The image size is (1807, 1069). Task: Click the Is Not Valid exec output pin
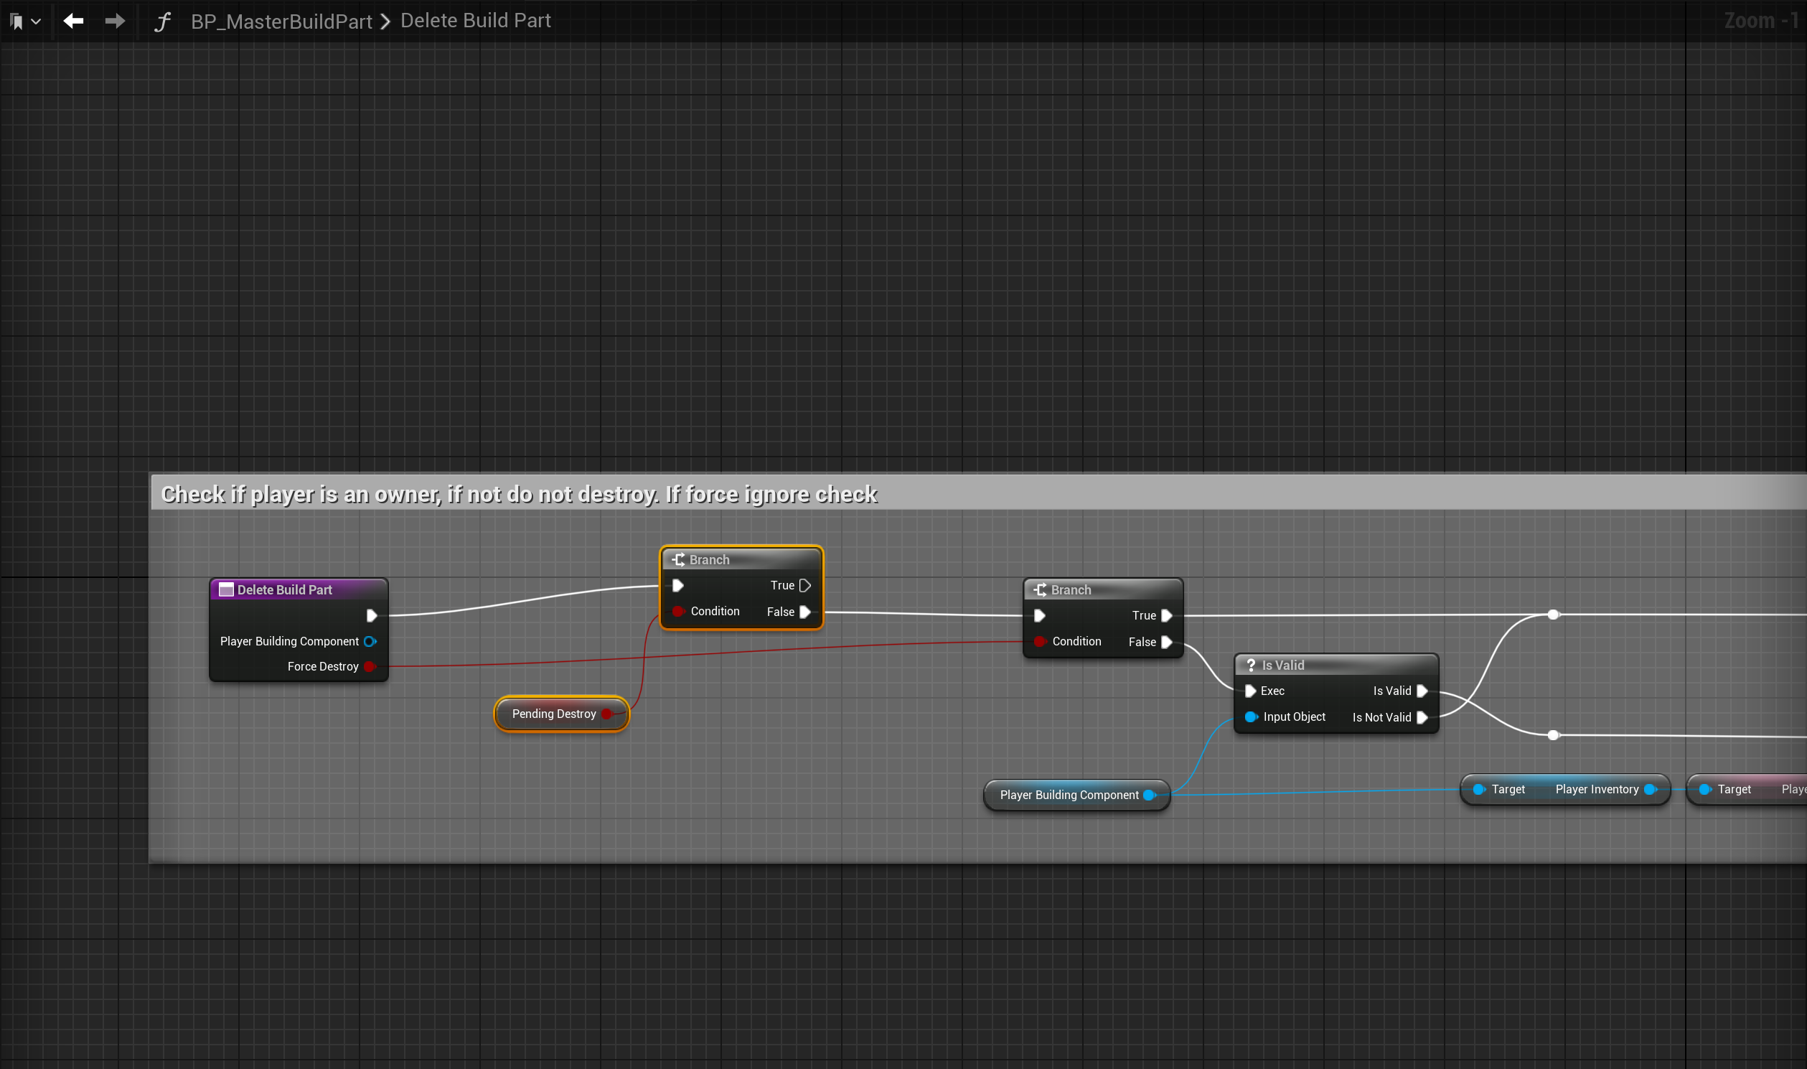pyautogui.click(x=1422, y=717)
